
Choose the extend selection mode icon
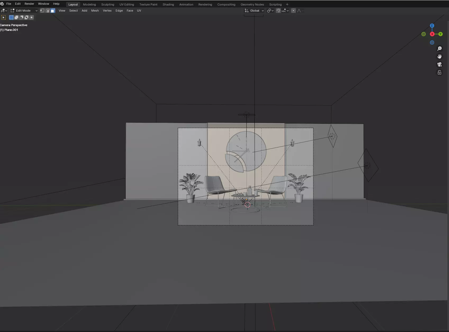[16, 17]
